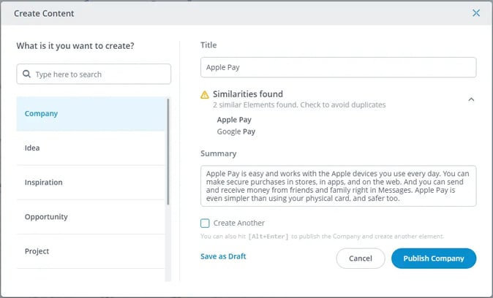
Task: Click the search magnifier icon
Action: click(27, 74)
